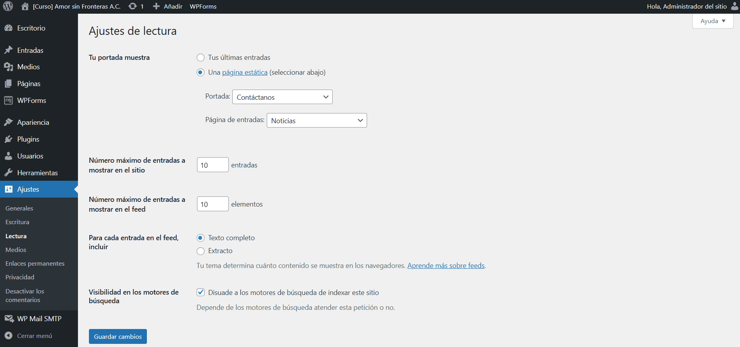Click the Entradas pushpin icon
The height and width of the screenshot is (347, 740).
(x=8, y=50)
